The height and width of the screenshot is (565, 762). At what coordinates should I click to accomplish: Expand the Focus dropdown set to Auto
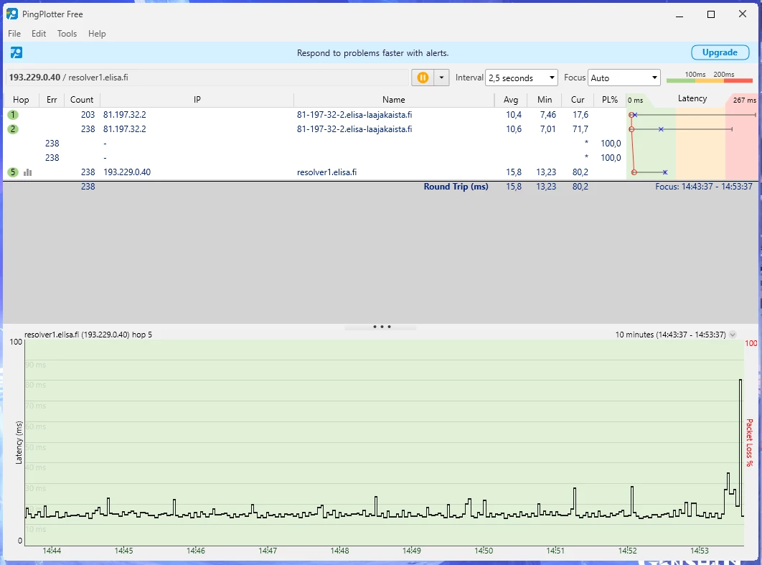coord(624,78)
